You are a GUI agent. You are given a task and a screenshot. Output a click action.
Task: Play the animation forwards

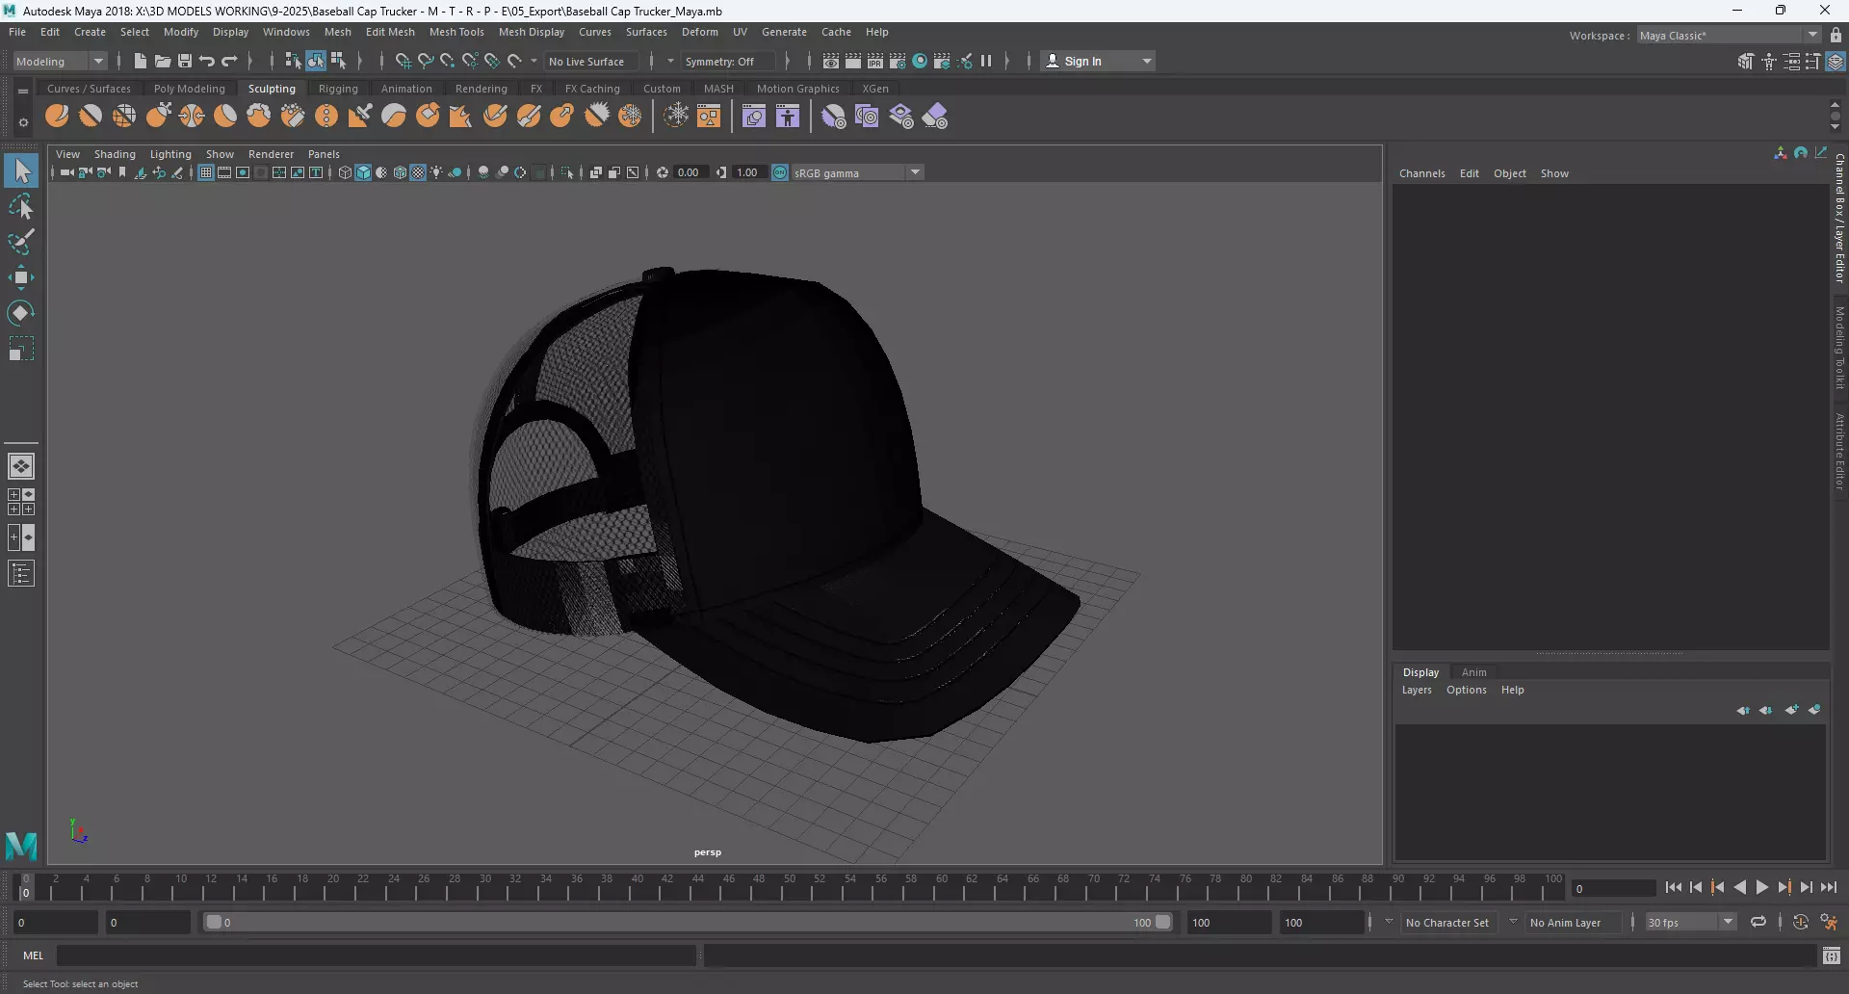[1761, 888]
